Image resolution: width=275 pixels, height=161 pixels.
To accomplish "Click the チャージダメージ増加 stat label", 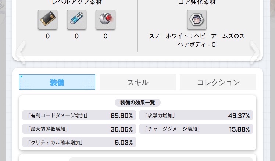I will coord(172,129).
